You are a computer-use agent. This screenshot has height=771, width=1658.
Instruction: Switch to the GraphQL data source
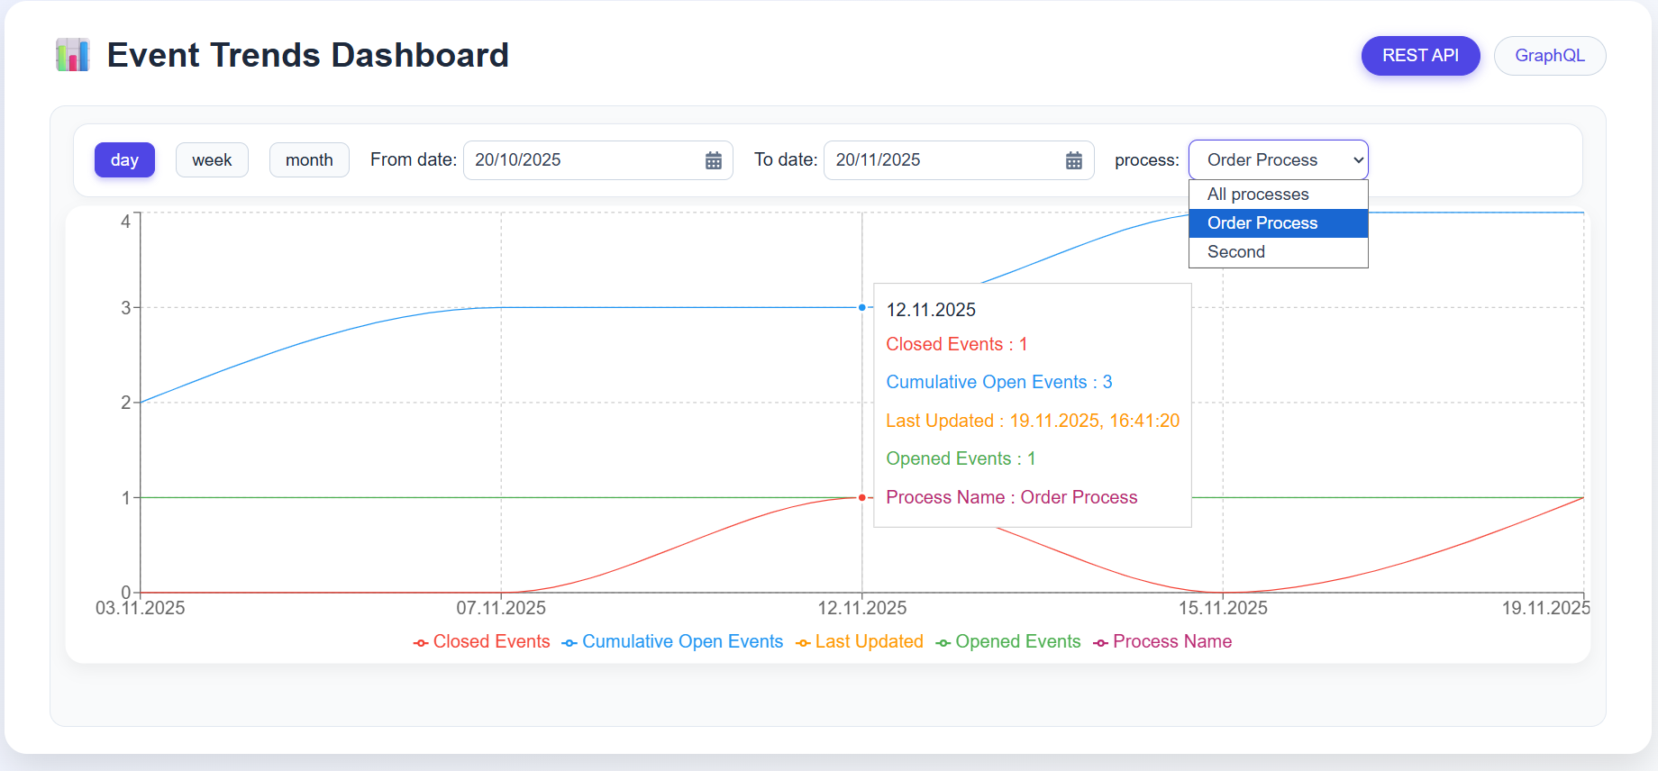point(1549,56)
